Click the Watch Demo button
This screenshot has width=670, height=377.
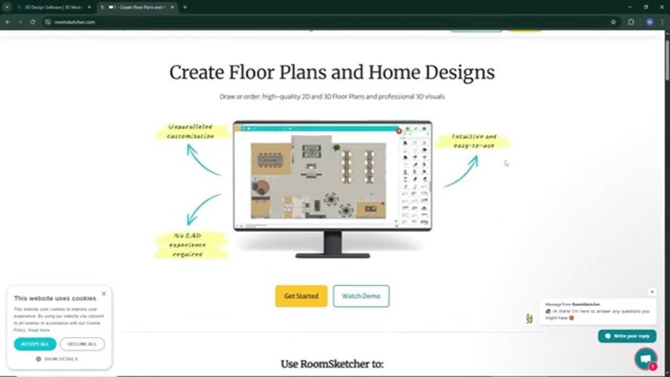click(361, 296)
